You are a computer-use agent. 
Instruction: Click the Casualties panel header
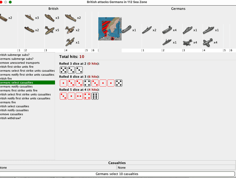click(x=117, y=163)
